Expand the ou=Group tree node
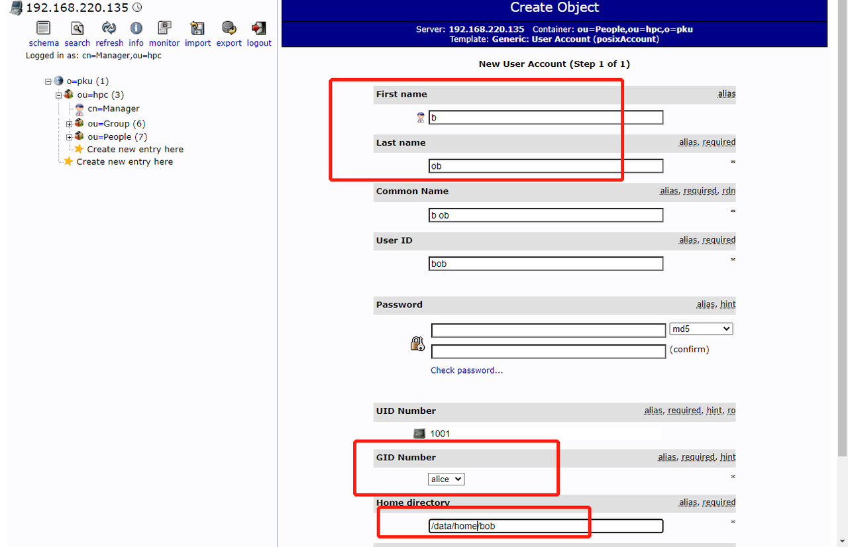This screenshot has width=848, height=547. (x=70, y=124)
